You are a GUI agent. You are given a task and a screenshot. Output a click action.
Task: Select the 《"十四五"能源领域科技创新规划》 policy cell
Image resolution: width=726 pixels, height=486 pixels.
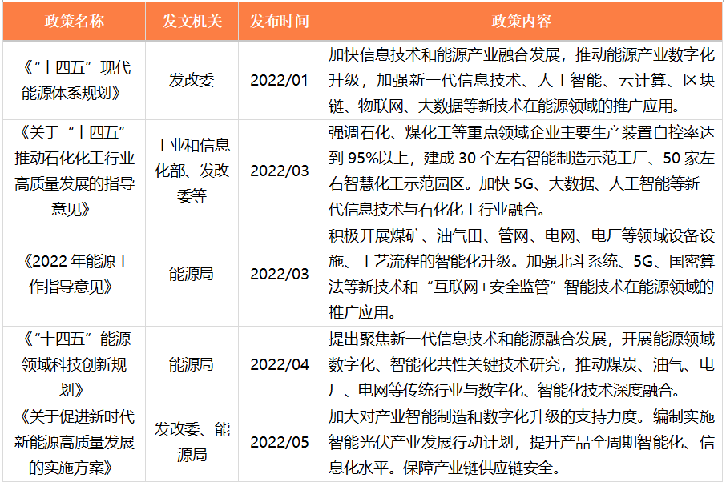74,365
